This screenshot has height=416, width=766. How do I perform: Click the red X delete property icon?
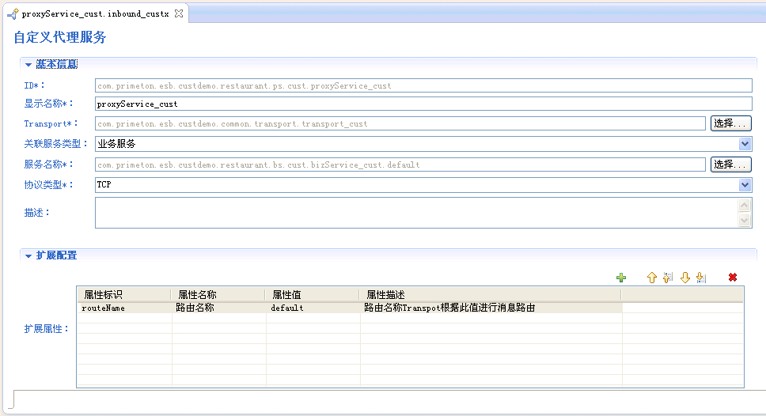(733, 278)
